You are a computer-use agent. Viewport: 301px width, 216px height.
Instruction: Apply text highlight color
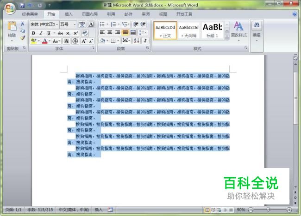[x=34, y=41]
